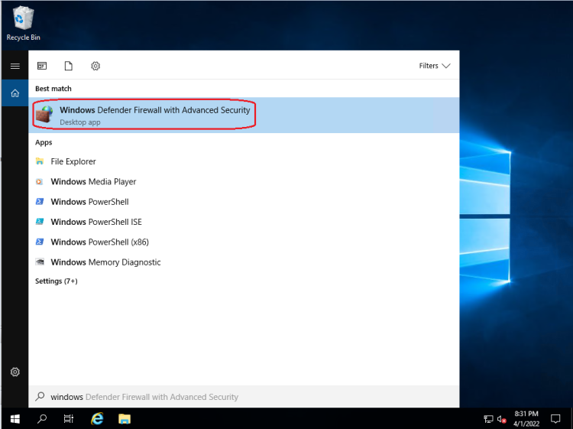Expand the Settings (7+) results group
Screen dimensions: 573x429
(57, 281)
